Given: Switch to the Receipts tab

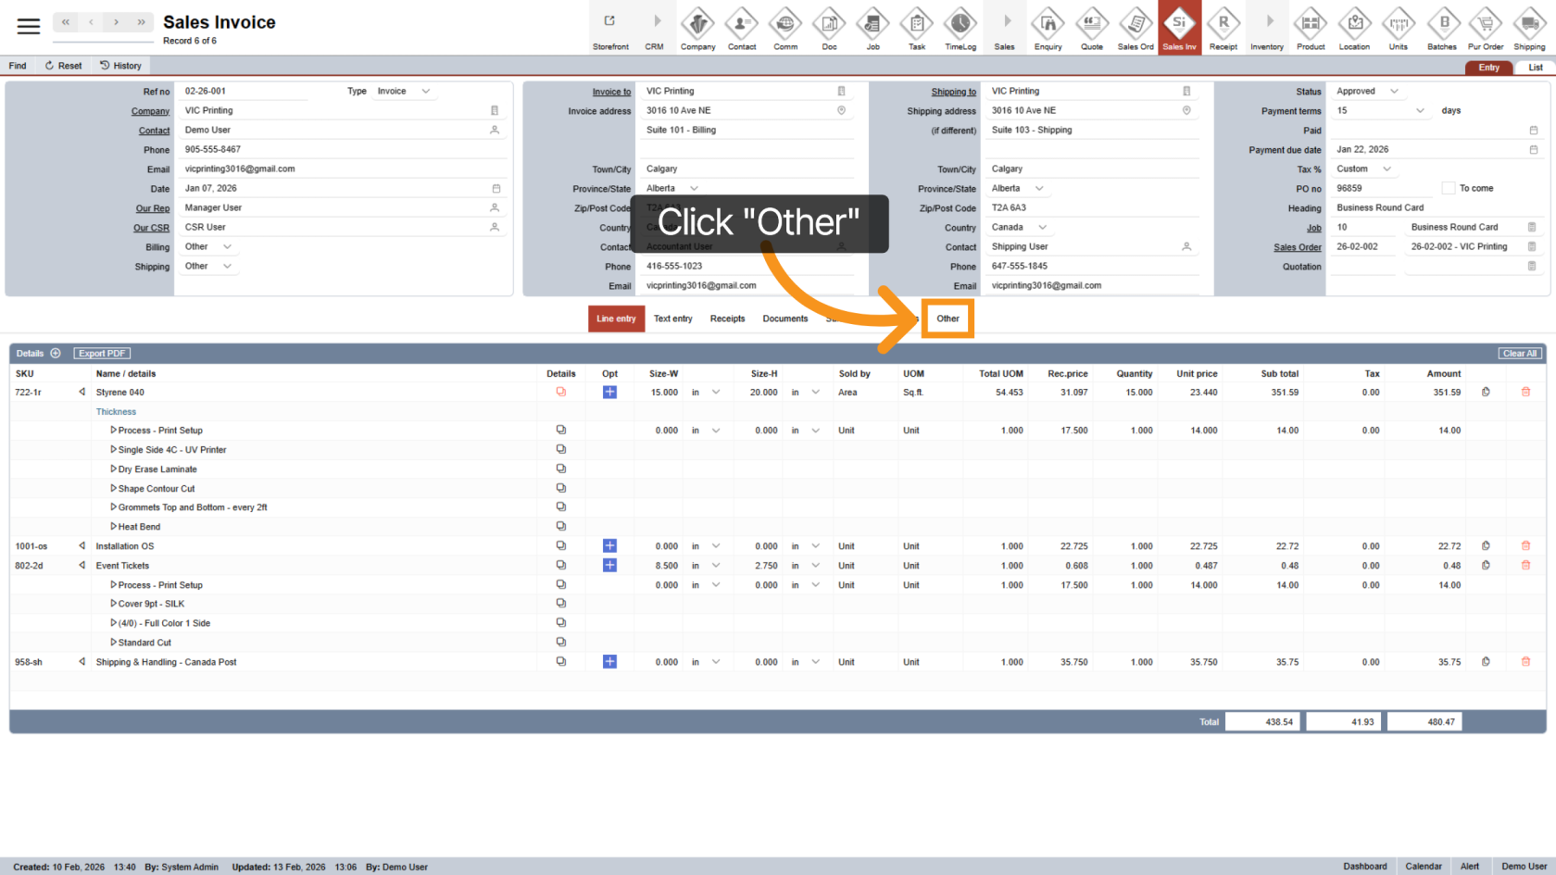Looking at the screenshot, I should 727,319.
